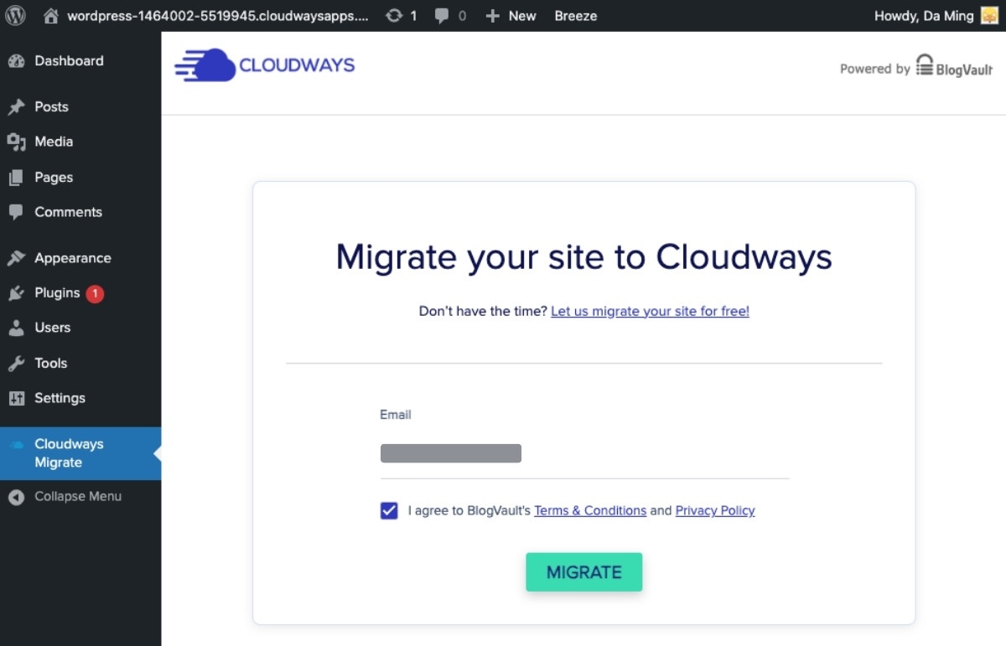Viewport: 1006px width, 646px height.
Task: Open the New content menu
Action: point(510,15)
